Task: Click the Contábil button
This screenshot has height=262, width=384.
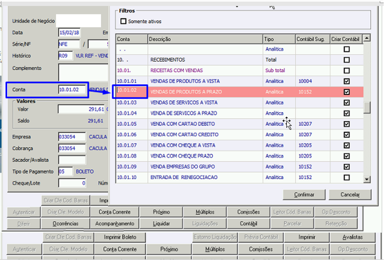Action: pyautogui.click(x=248, y=223)
